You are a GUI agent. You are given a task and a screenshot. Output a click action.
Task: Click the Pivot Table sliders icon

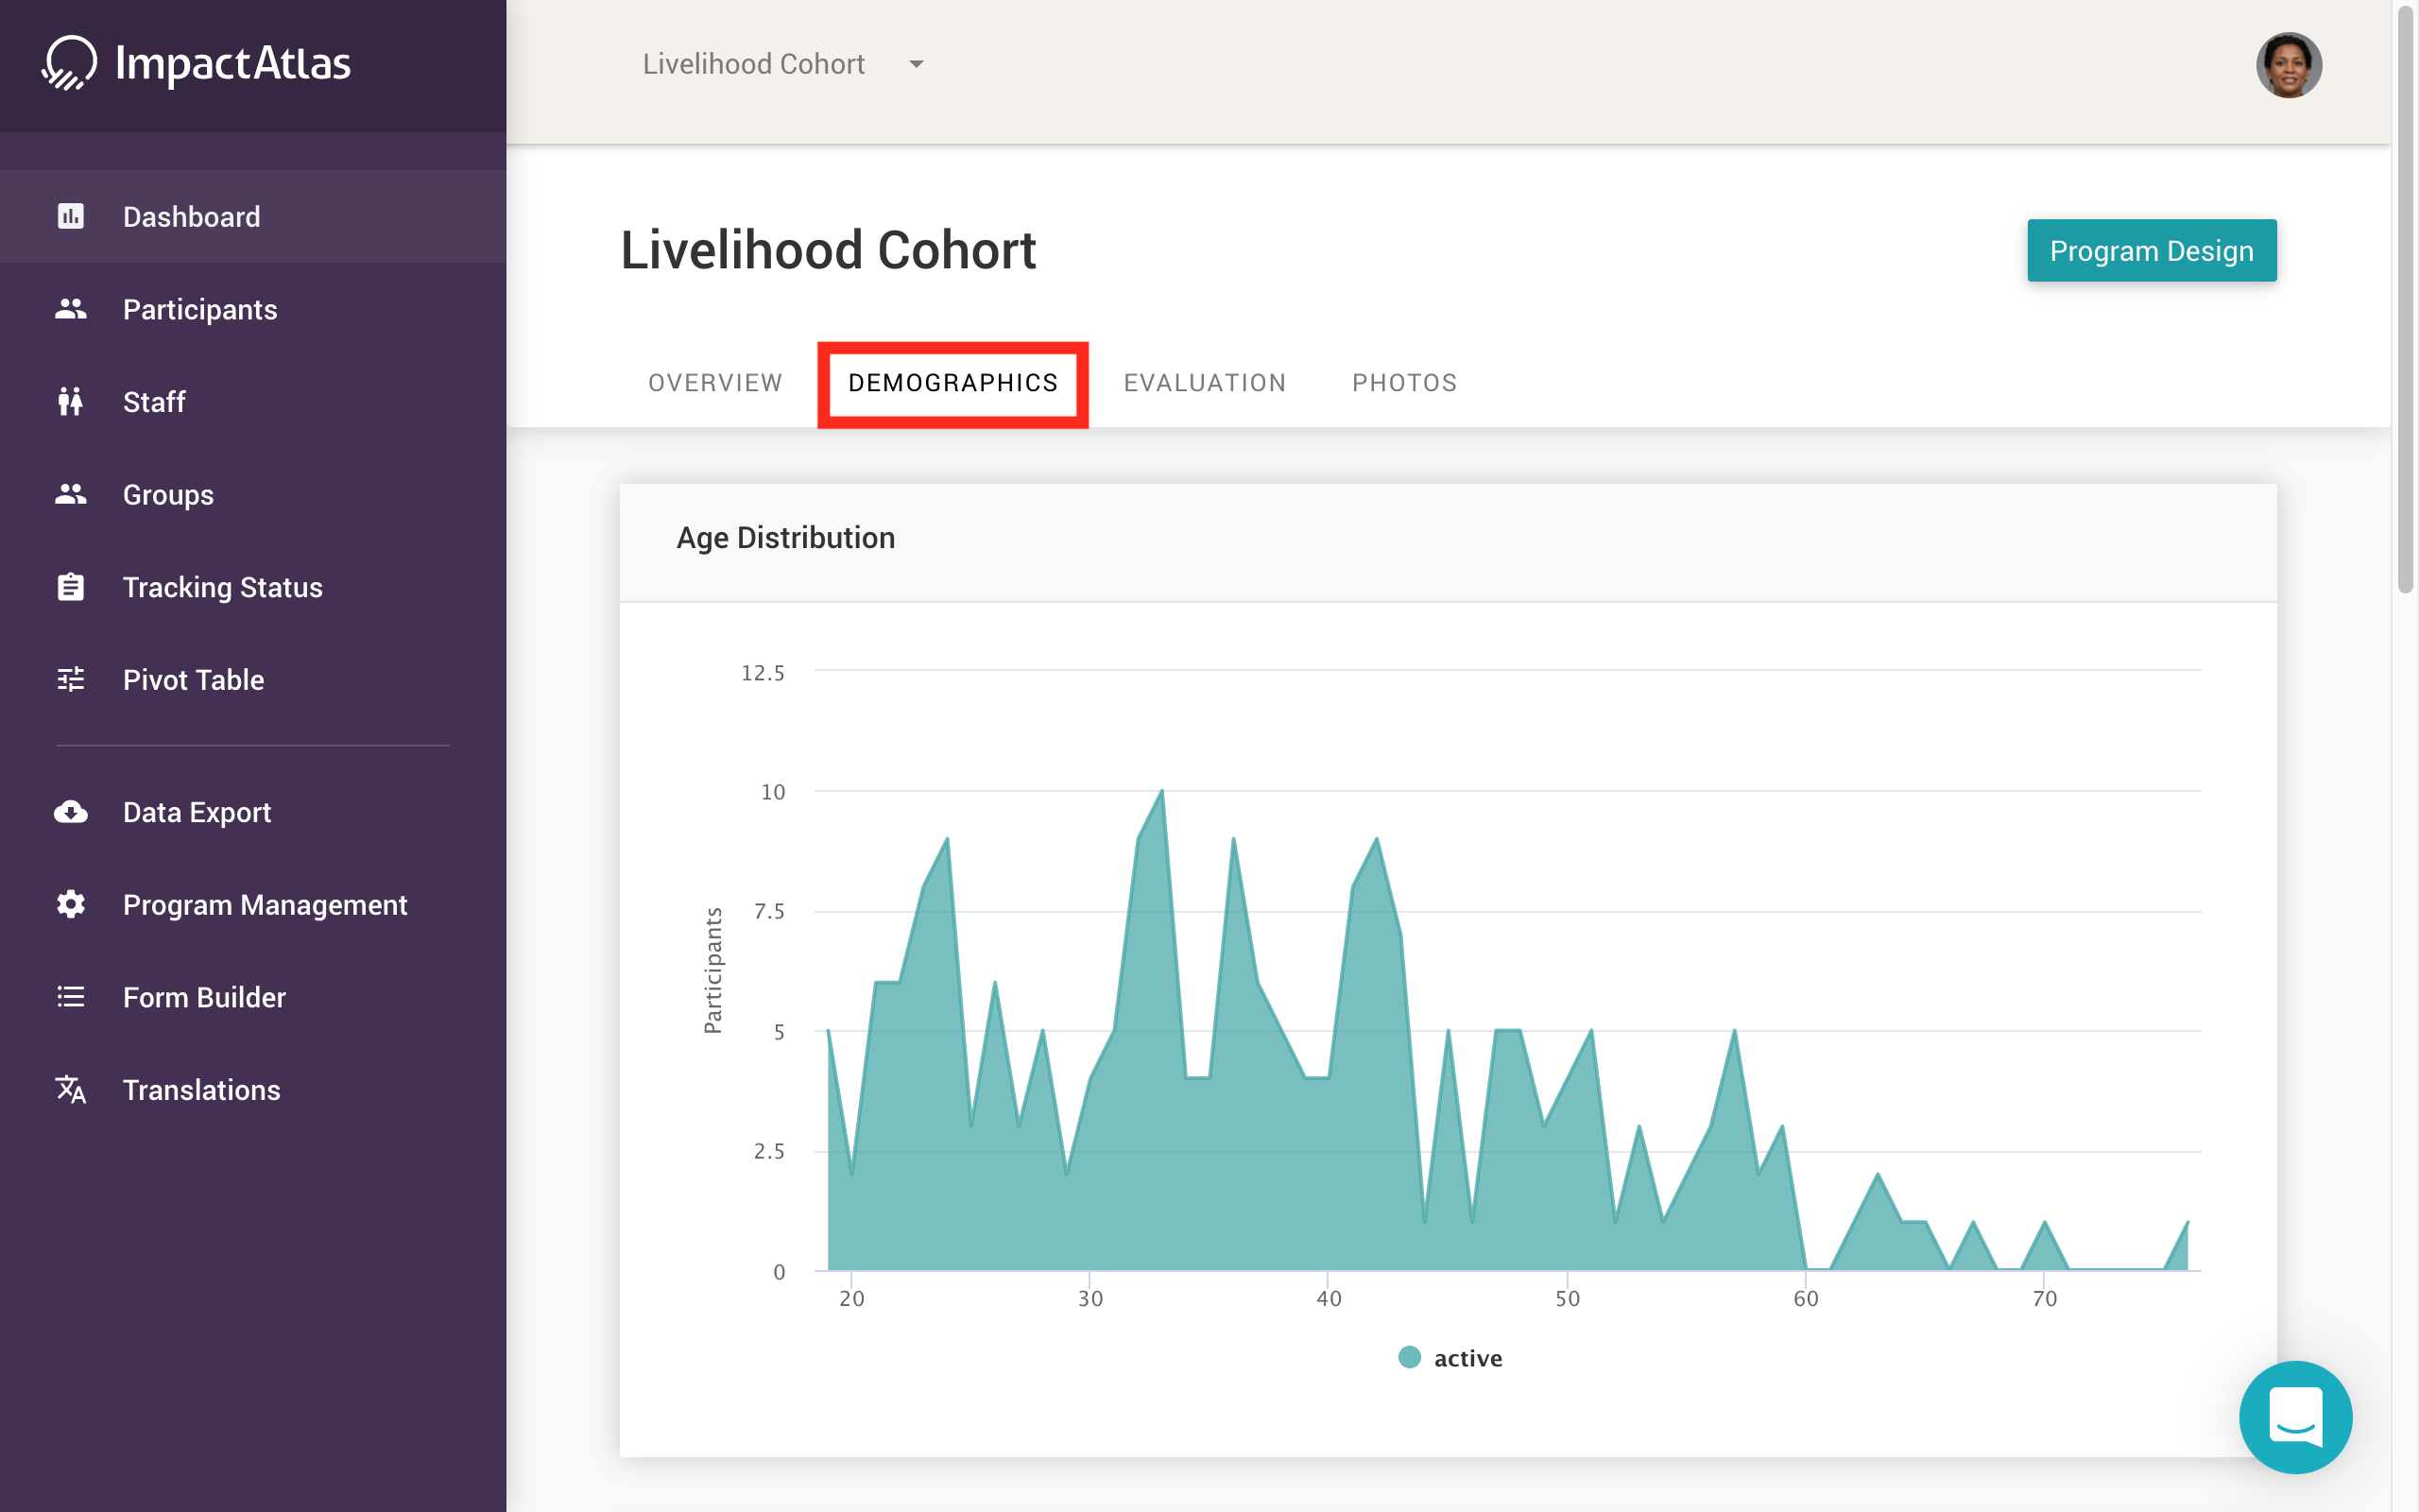click(70, 680)
